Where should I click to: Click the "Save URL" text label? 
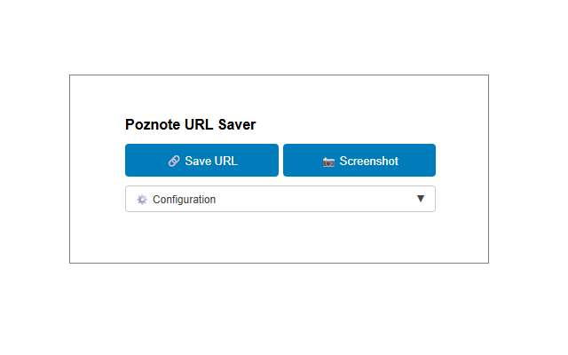tap(211, 161)
